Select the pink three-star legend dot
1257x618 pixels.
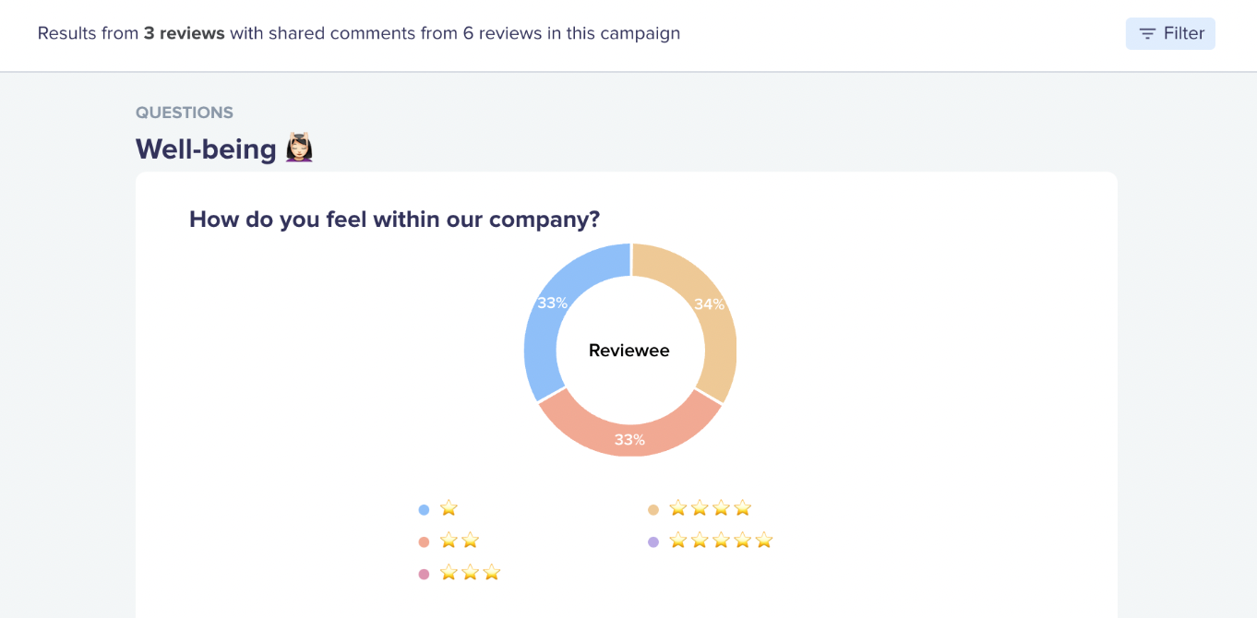tap(424, 574)
